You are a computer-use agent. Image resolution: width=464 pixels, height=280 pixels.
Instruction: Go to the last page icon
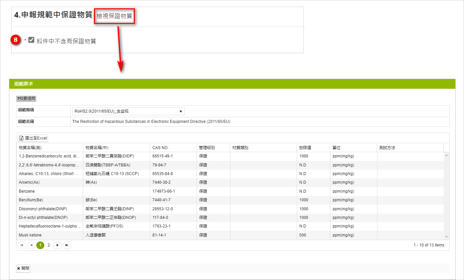67,245
